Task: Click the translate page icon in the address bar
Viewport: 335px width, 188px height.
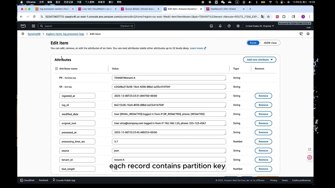Action: (263, 16)
